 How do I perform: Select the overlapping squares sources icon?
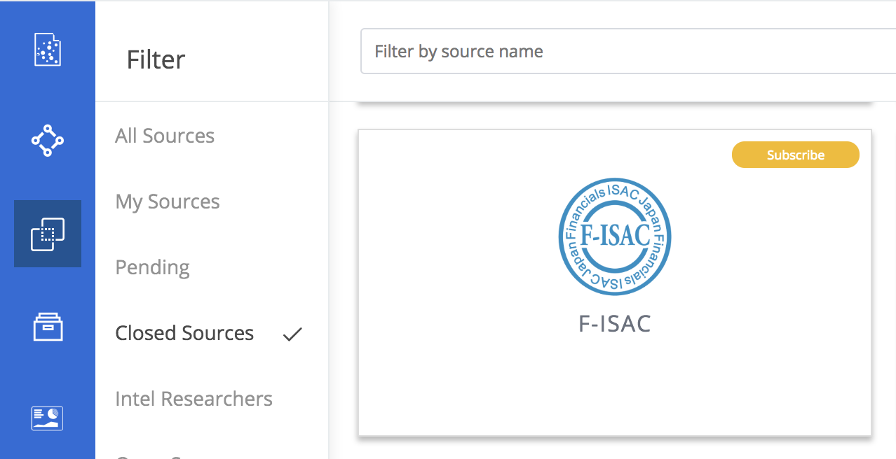point(48,234)
